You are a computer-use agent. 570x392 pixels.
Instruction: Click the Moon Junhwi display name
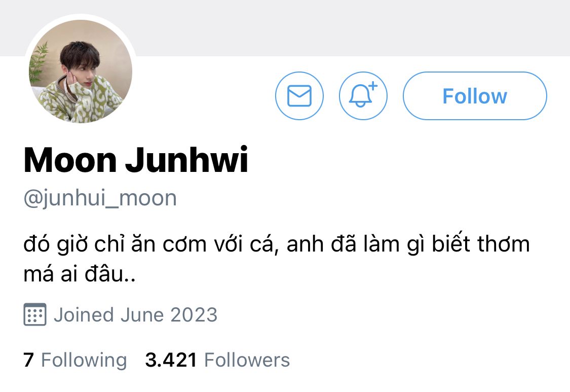[x=136, y=160]
